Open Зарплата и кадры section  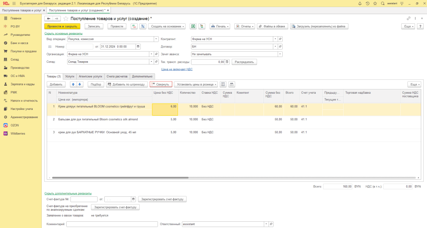23,84
